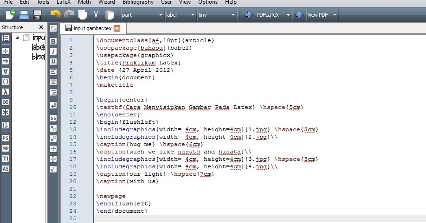Insert a square root symbol
426x223 pixels.
pos(53,169)
